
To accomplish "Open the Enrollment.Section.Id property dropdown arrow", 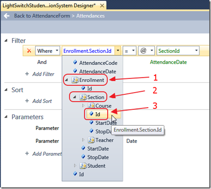I will pos(118,51).
